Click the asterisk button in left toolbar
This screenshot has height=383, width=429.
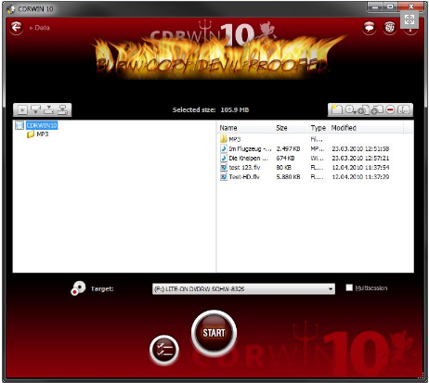(22, 109)
